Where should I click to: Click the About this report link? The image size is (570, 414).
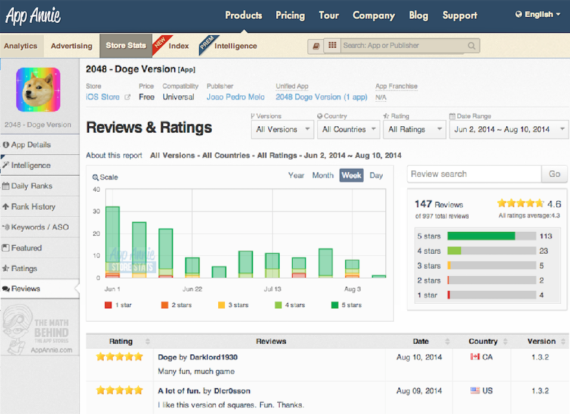pos(114,155)
